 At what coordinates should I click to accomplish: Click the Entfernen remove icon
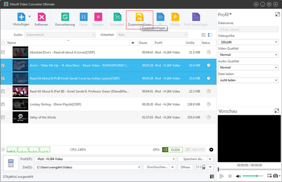point(41,17)
